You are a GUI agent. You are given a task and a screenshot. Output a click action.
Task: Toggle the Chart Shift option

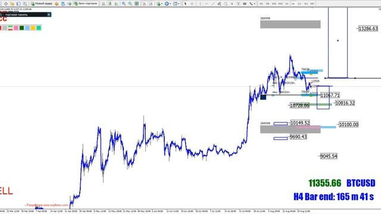151,4
